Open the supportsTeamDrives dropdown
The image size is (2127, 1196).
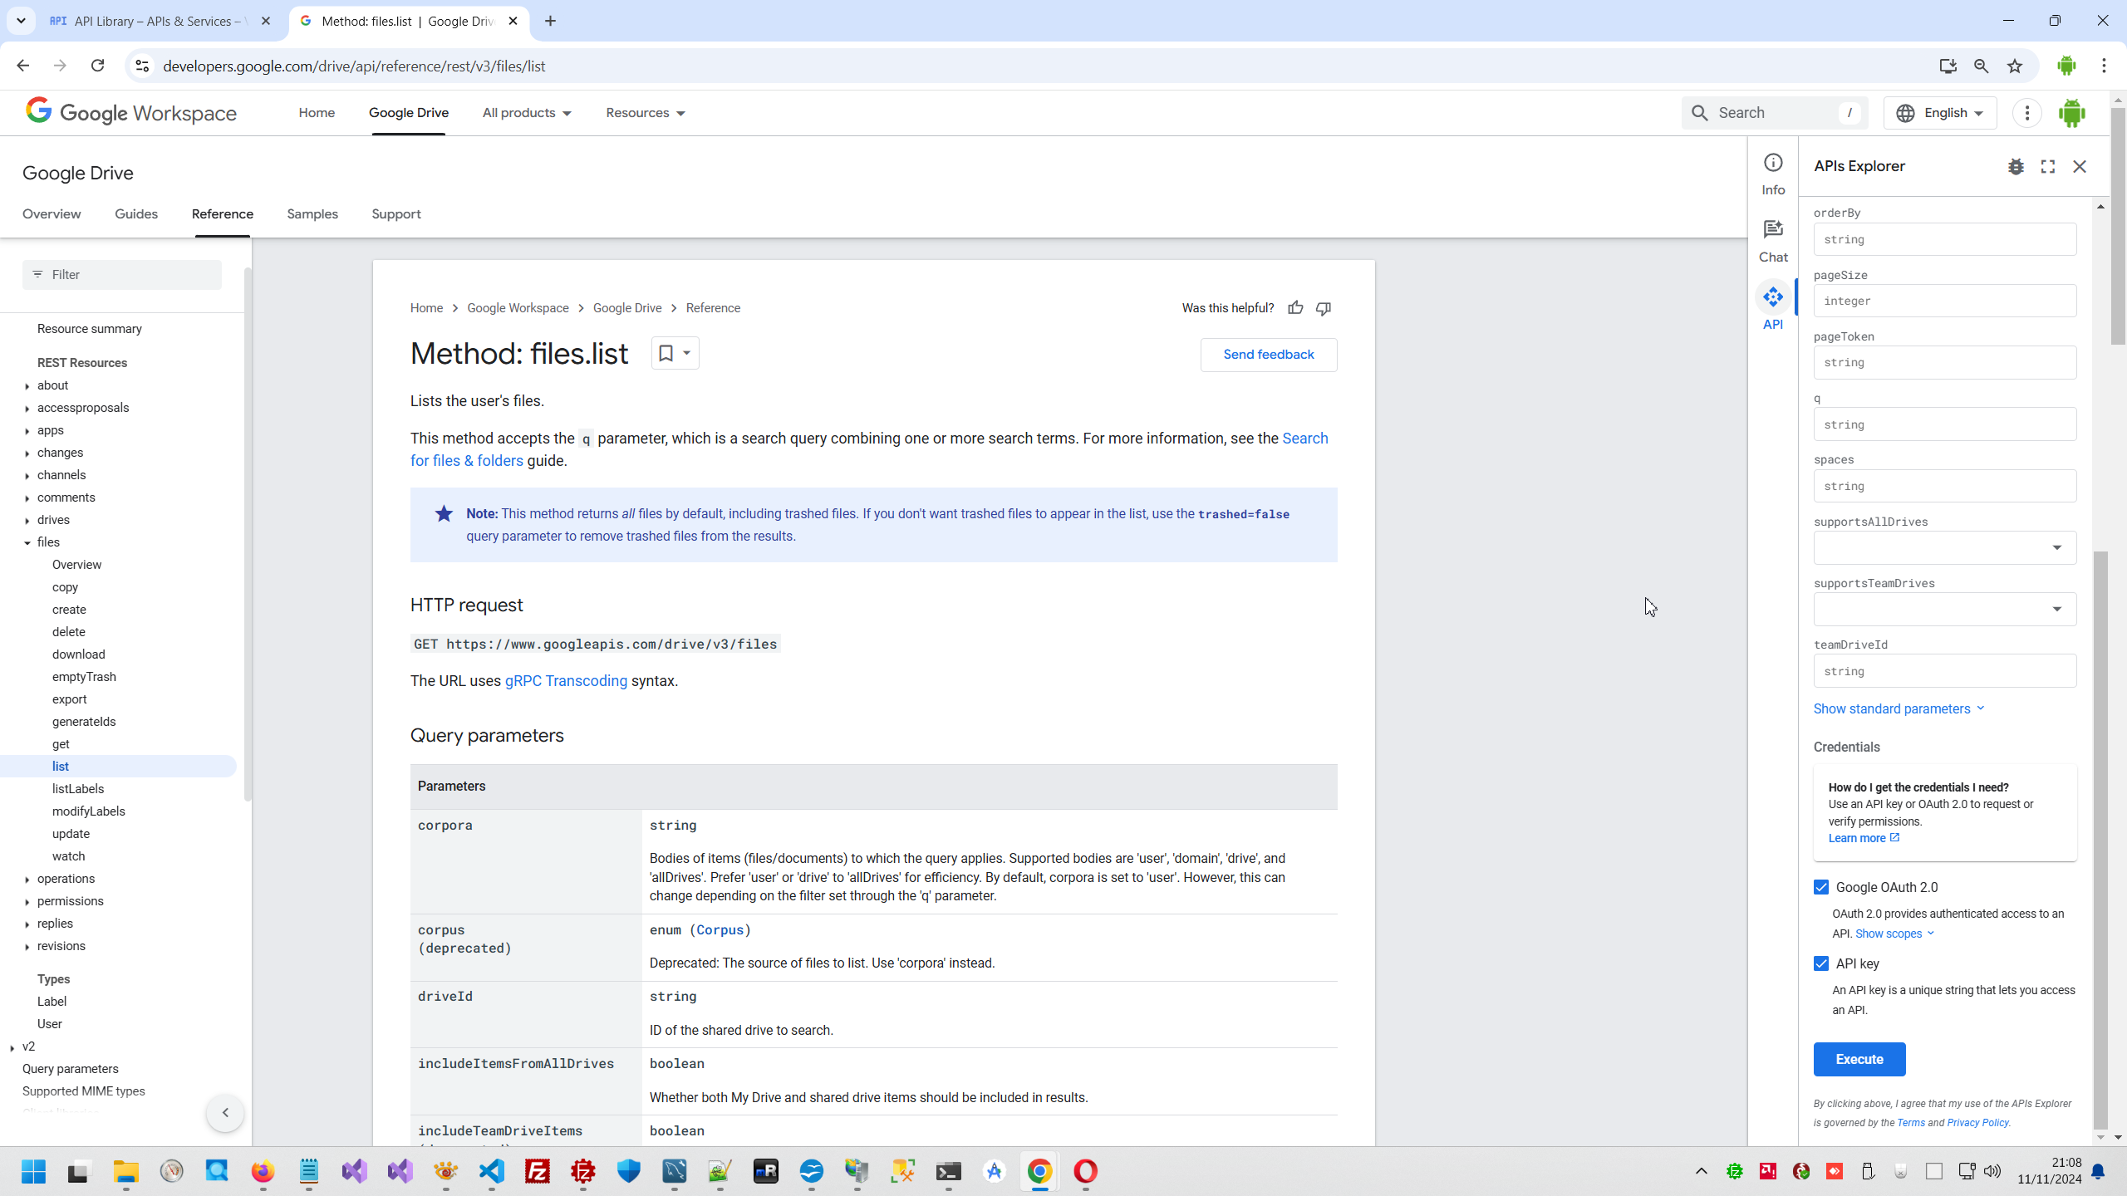tap(1944, 609)
